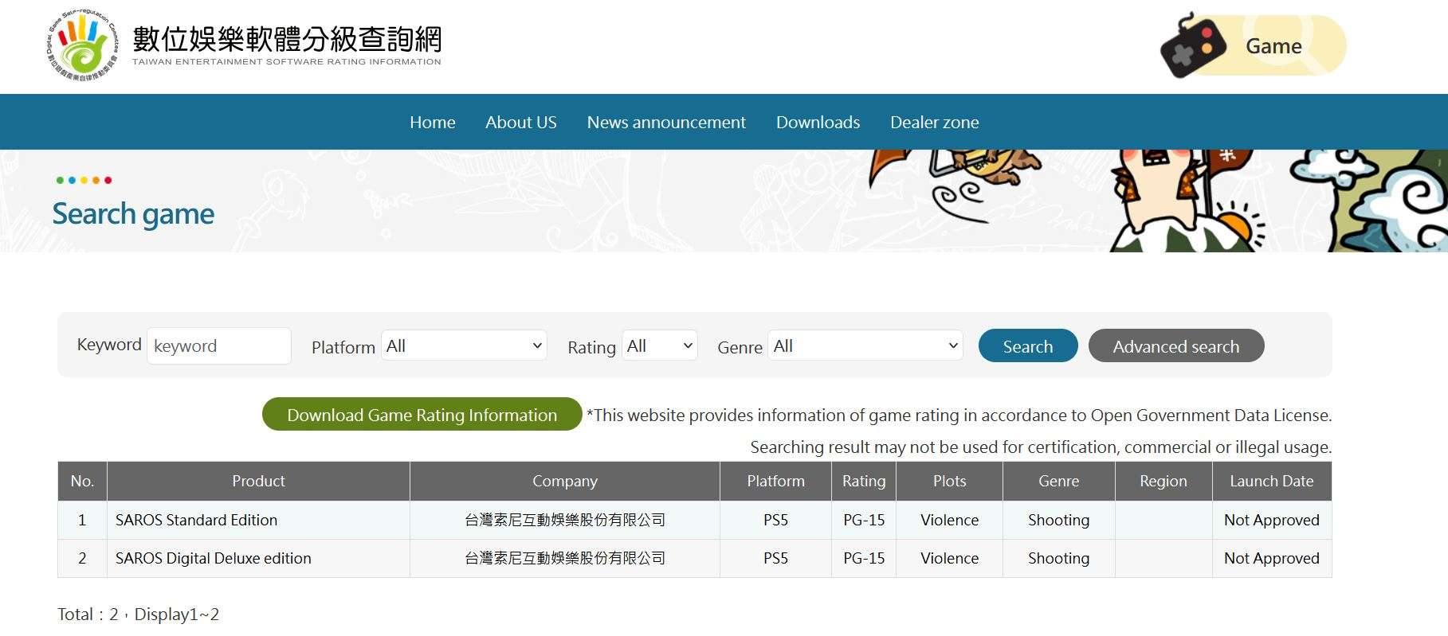Click PG-15 rating in Standard Edition row

pos(864,520)
